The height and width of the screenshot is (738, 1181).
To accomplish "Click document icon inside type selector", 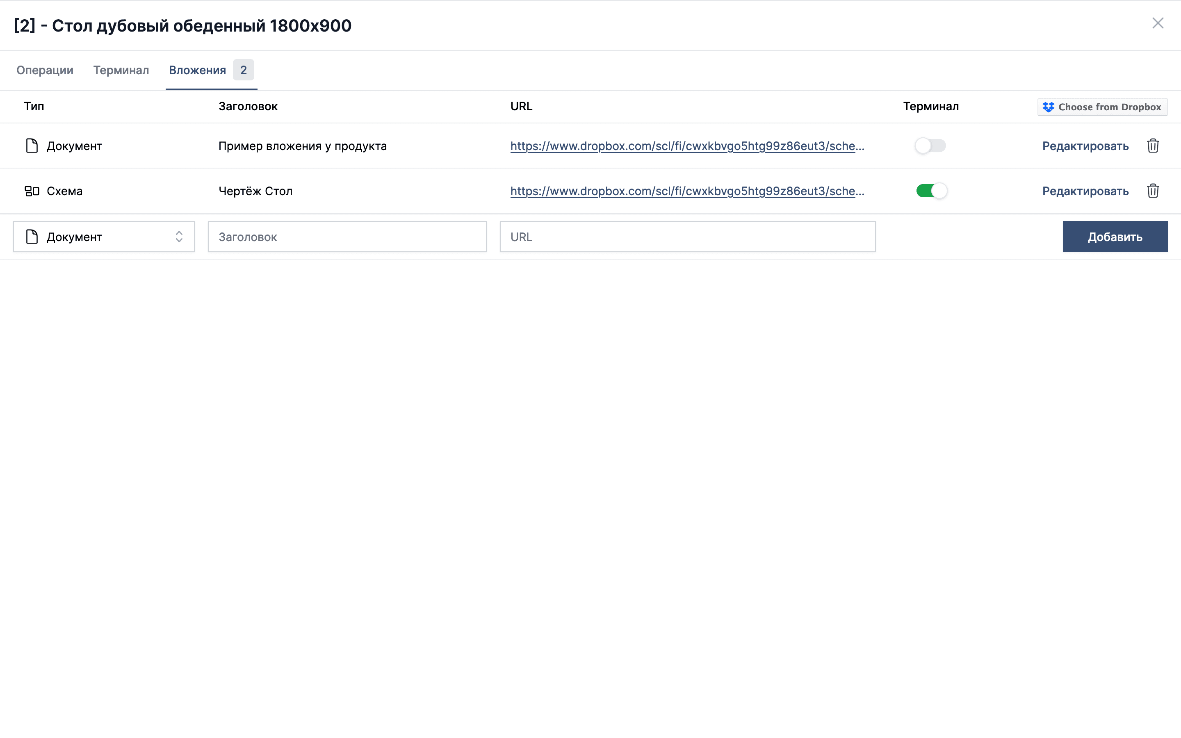I will point(32,237).
